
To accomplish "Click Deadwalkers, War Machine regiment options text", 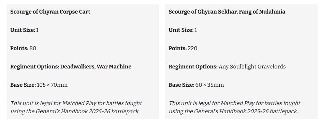I will point(96,67).
